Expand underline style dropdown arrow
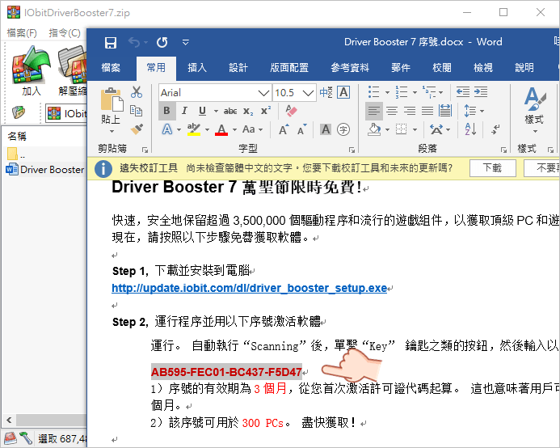Image resolution: width=560 pixels, height=448 pixels. [x=216, y=112]
